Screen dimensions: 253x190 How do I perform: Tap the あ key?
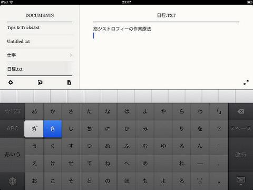[34, 111]
